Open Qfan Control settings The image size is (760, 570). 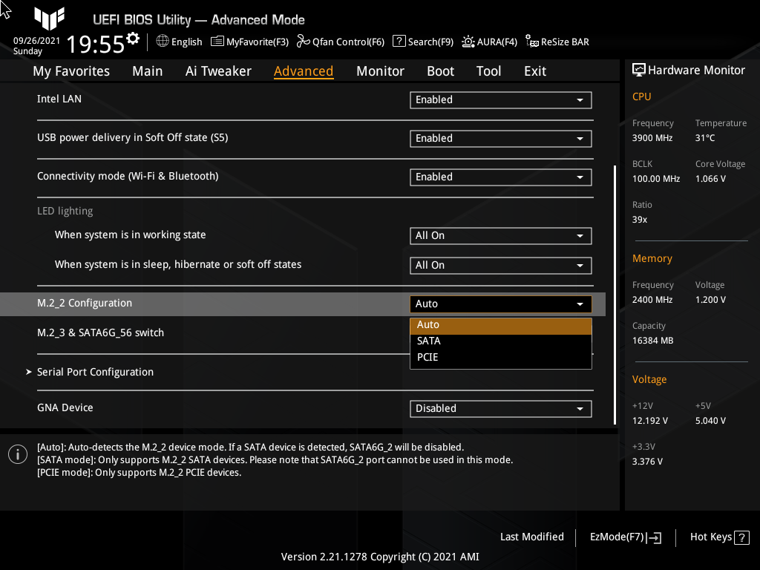click(340, 42)
